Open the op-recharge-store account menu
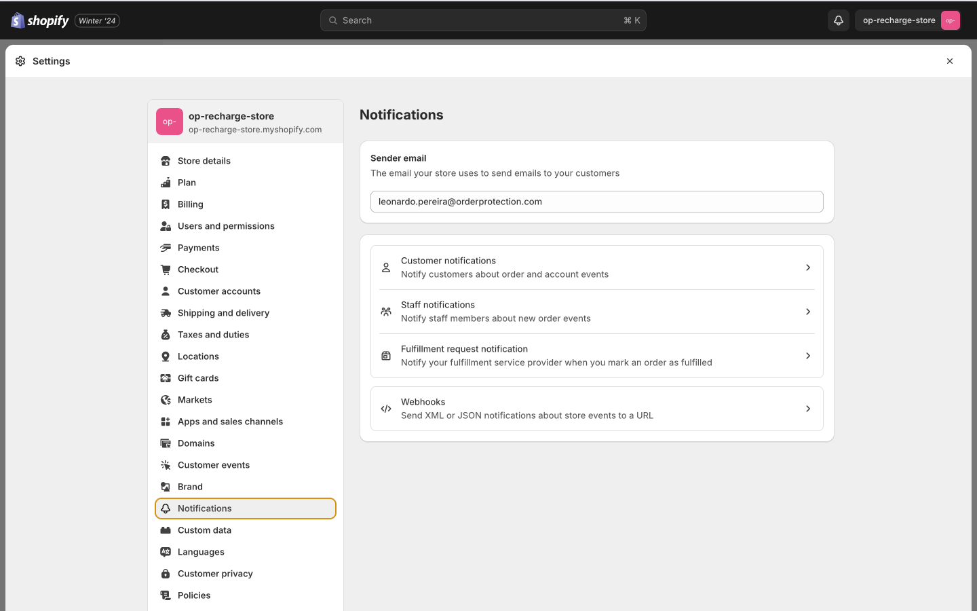The image size is (977, 611). 909,20
